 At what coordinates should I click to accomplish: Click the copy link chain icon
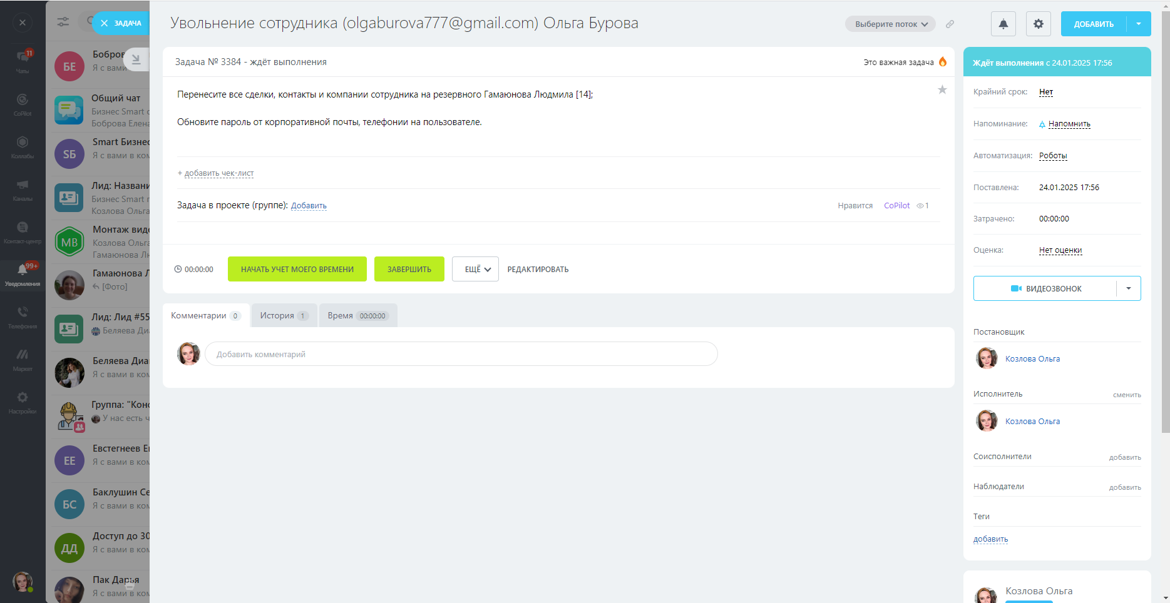[950, 24]
